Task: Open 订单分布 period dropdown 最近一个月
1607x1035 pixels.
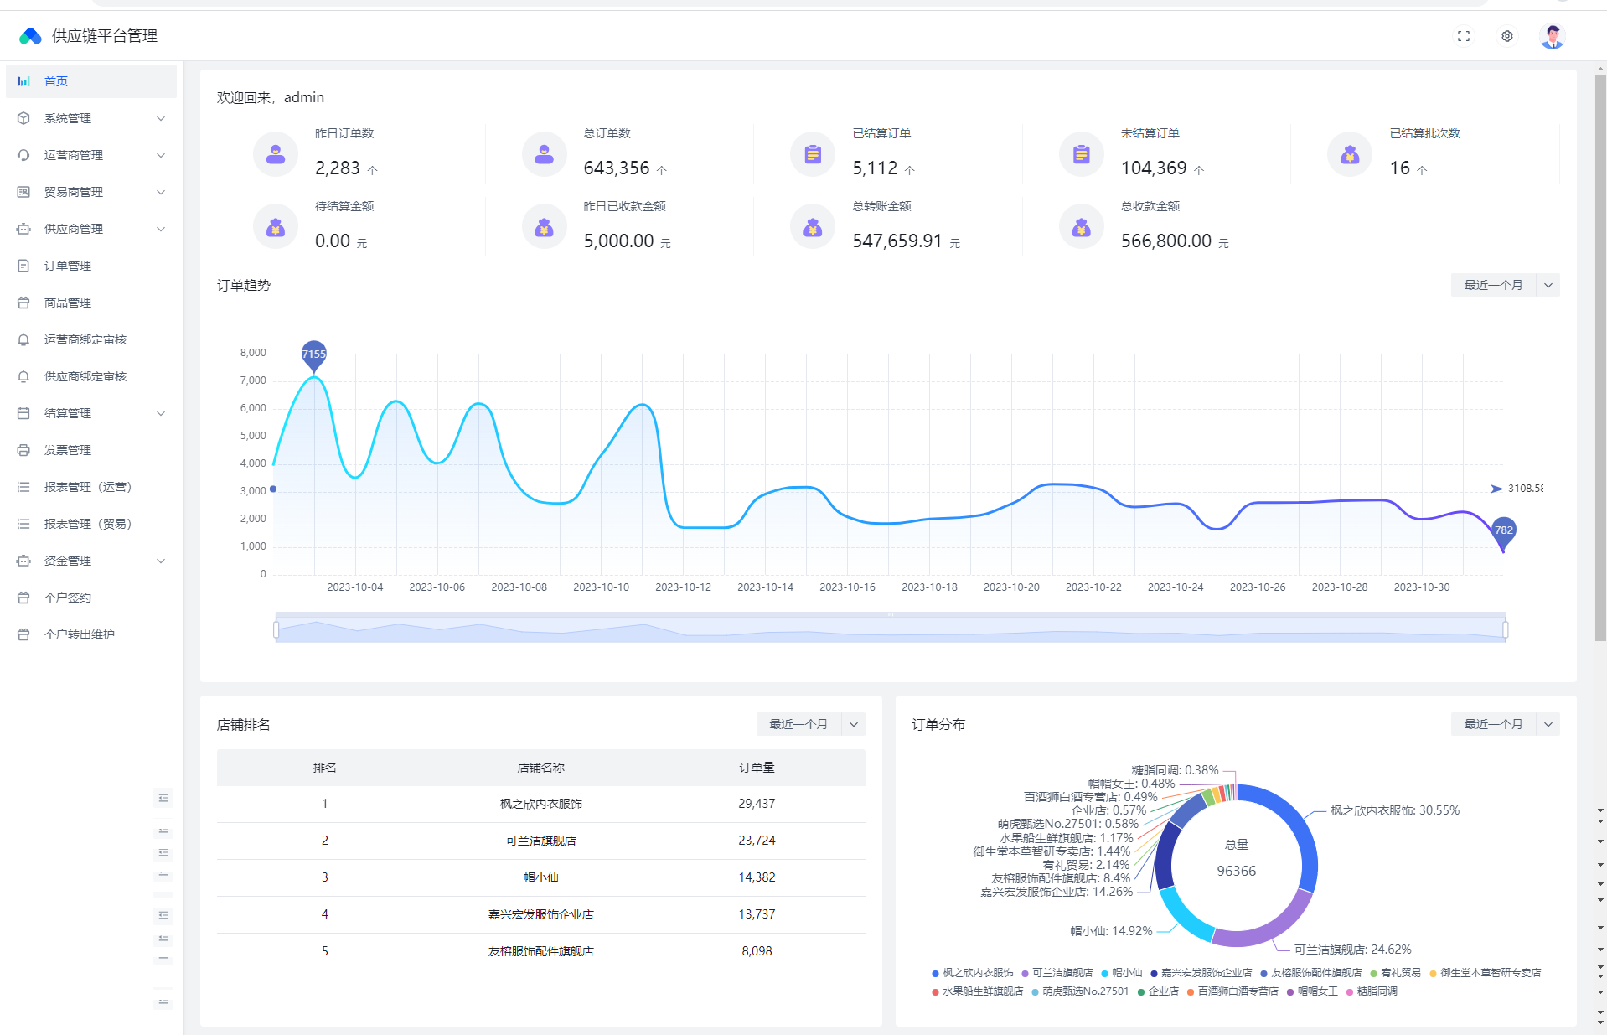Action: pos(1505,724)
